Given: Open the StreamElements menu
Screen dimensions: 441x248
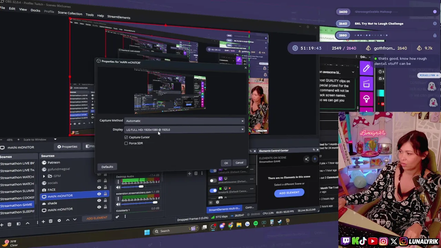Looking at the screenshot, I should (119, 17).
